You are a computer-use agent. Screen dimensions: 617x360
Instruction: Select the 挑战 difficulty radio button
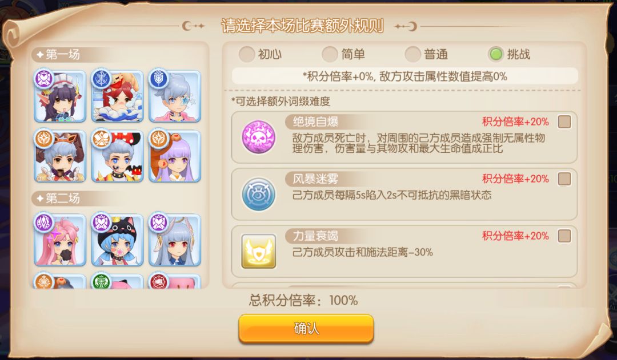click(496, 54)
